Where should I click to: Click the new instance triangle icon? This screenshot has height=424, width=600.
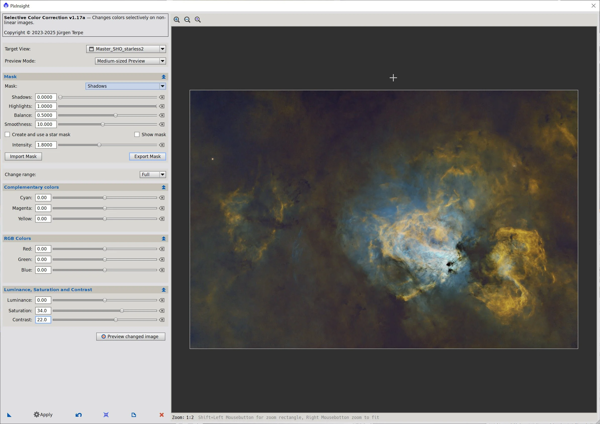point(9,415)
